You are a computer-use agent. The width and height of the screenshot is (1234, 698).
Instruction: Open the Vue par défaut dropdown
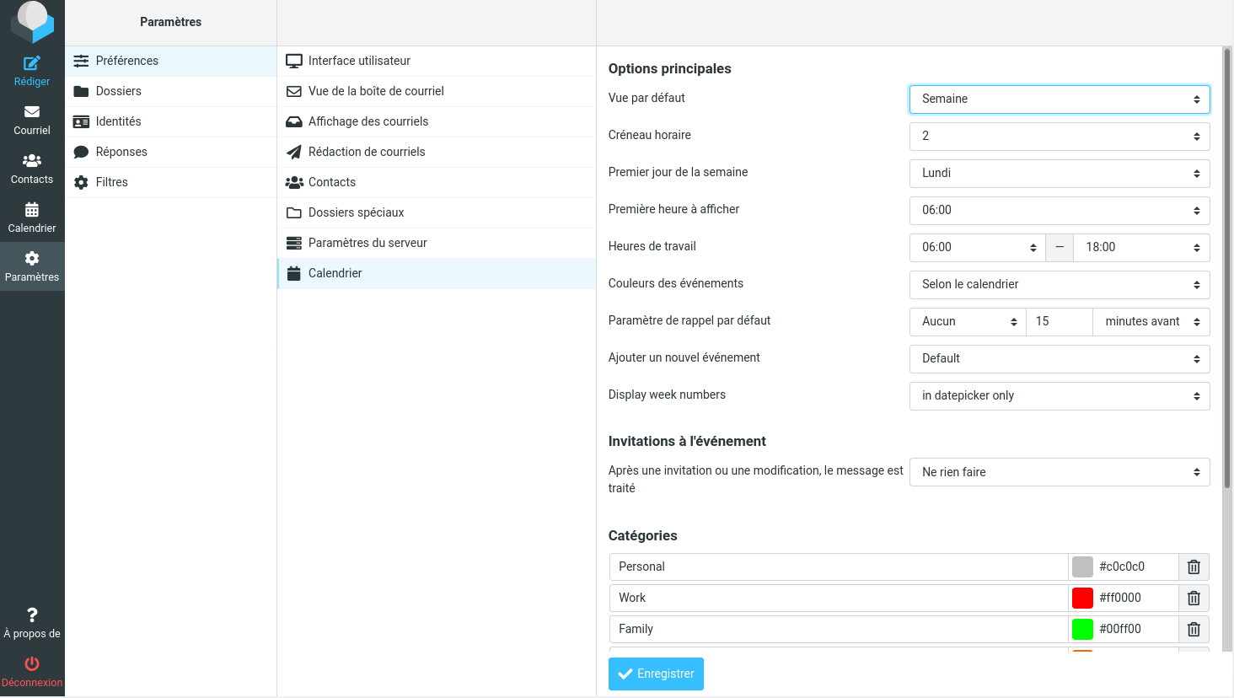[1060, 99]
